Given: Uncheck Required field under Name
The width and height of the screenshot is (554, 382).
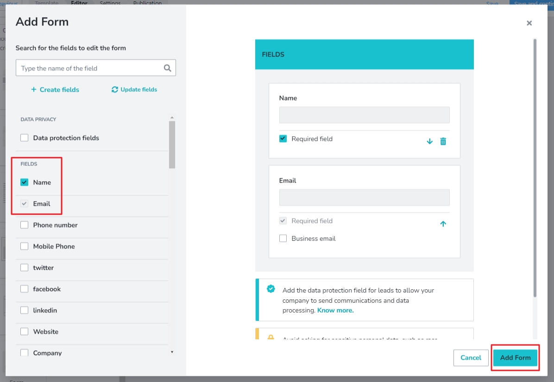Looking at the screenshot, I should [283, 138].
